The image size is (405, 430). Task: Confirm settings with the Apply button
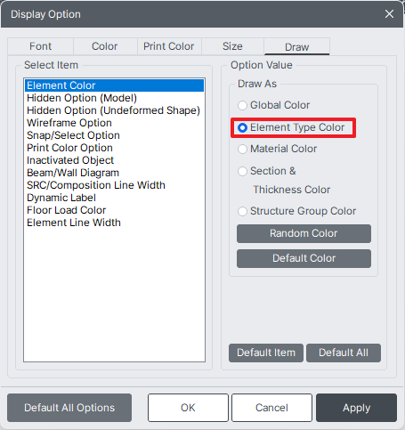click(356, 408)
